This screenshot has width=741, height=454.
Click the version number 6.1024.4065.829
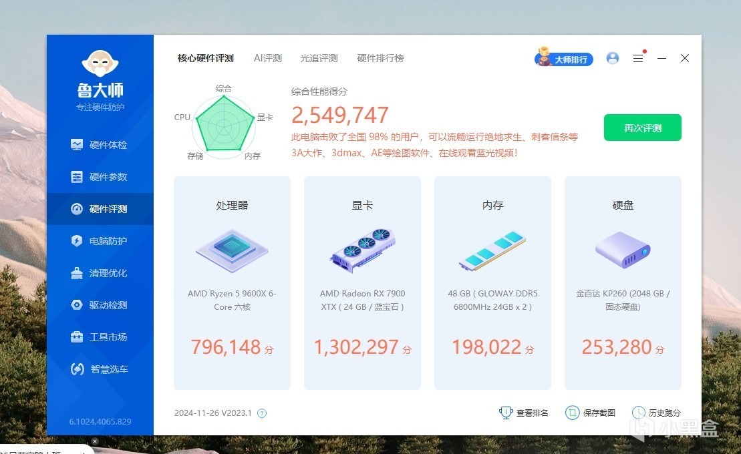point(100,421)
